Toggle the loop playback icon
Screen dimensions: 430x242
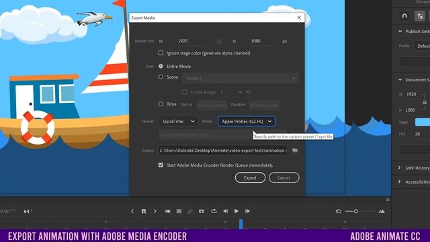click(x=214, y=211)
